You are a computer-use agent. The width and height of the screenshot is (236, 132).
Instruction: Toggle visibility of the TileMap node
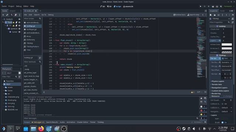pyautogui.click(x=20, y=22)
